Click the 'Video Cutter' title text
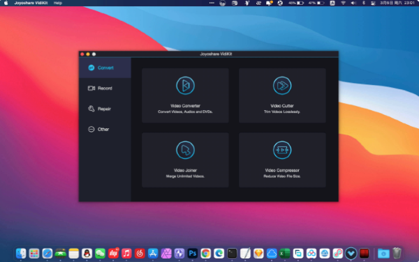This screenshot has height=262, width=419. pos(282,106)
